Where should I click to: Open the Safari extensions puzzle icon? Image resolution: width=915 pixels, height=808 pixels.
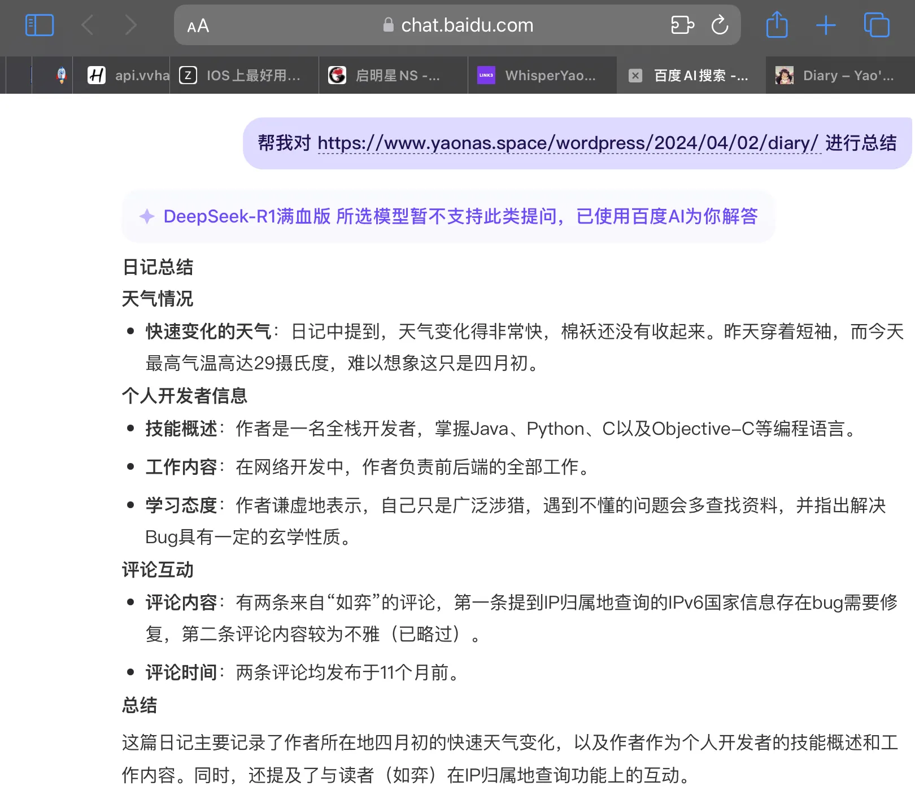(x=682, y=25)
